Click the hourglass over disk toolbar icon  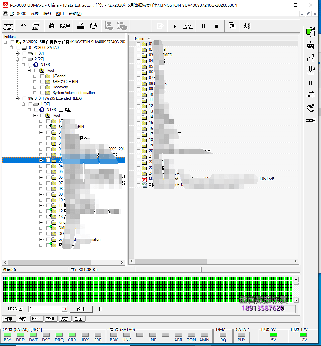click(x=81, y=26)
